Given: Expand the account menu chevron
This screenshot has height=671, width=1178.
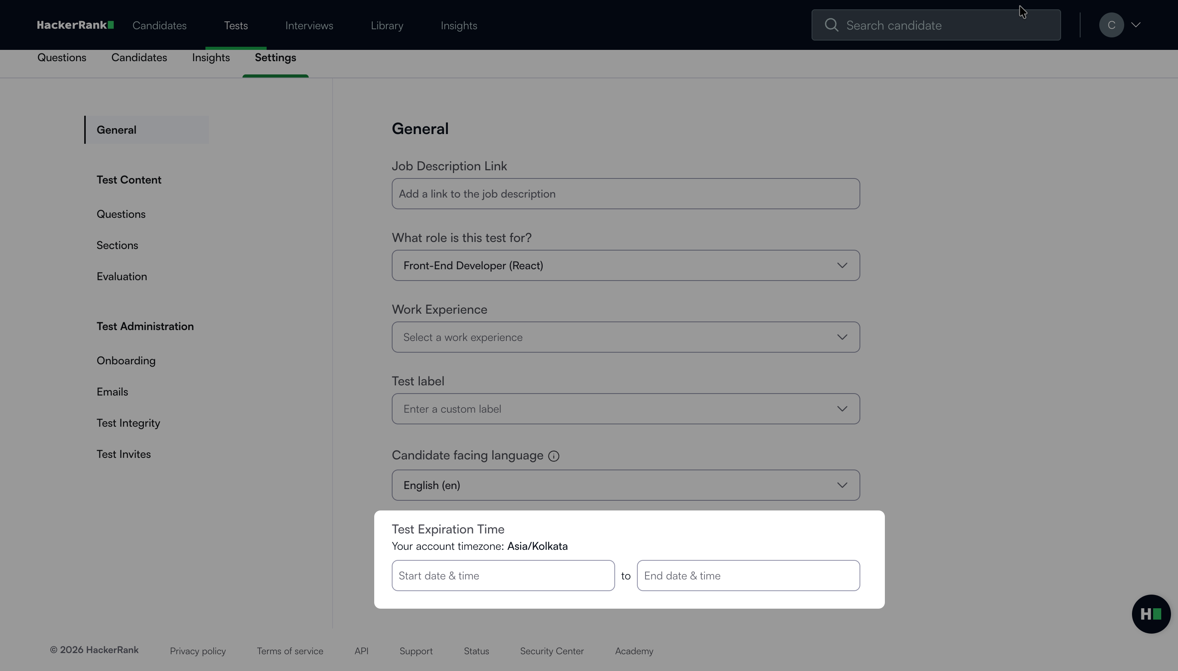Looking at the screenshot, I should tap(1136, 25).
